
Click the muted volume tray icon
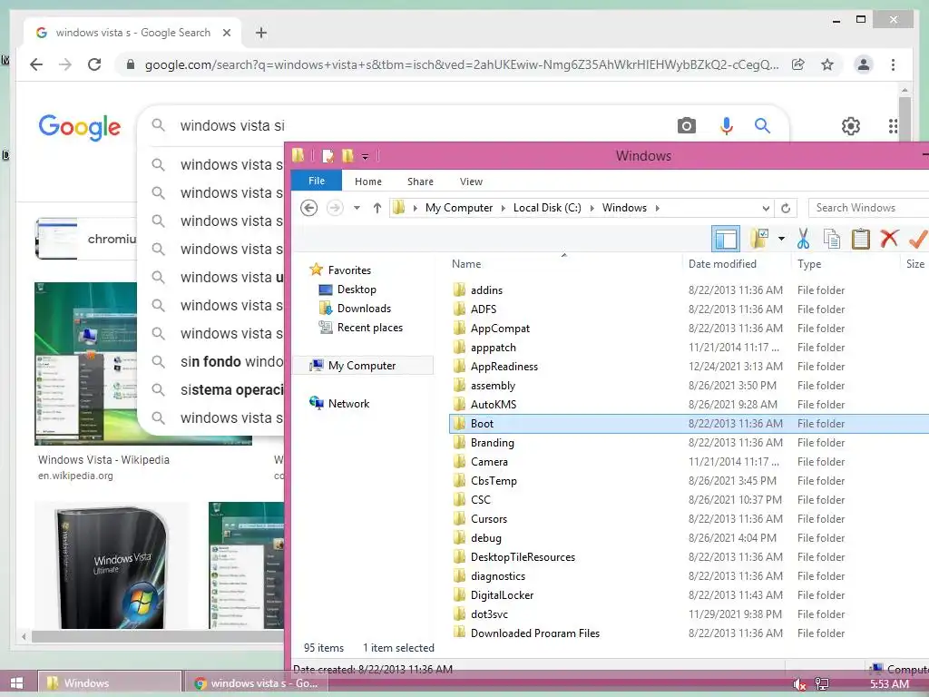[798, 684]
